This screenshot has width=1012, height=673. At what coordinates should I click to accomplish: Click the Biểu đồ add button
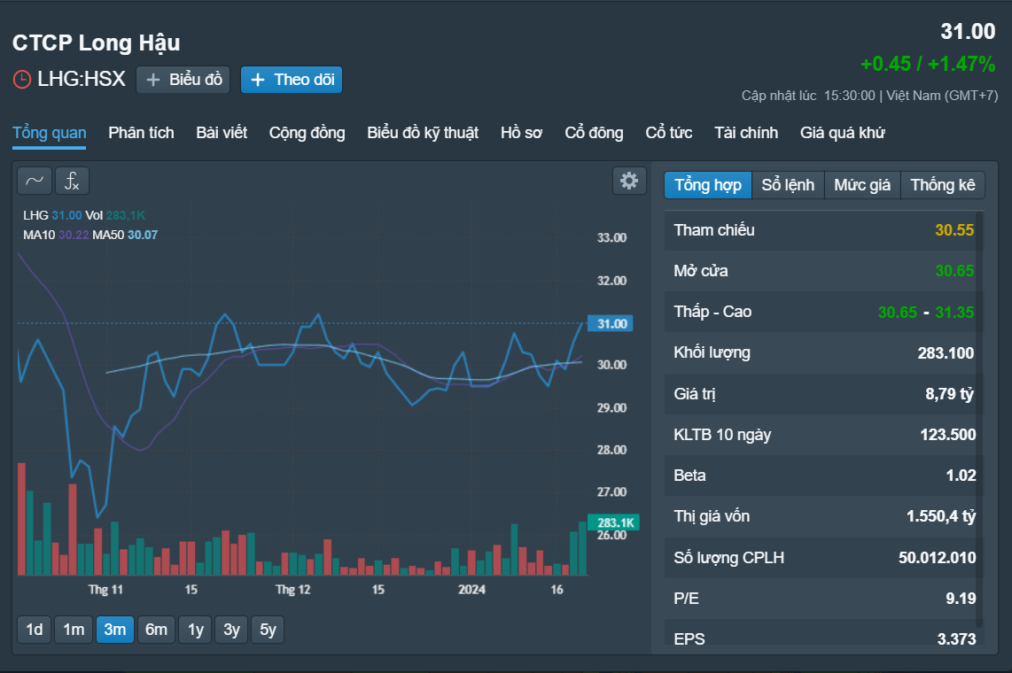coord(183,80)
